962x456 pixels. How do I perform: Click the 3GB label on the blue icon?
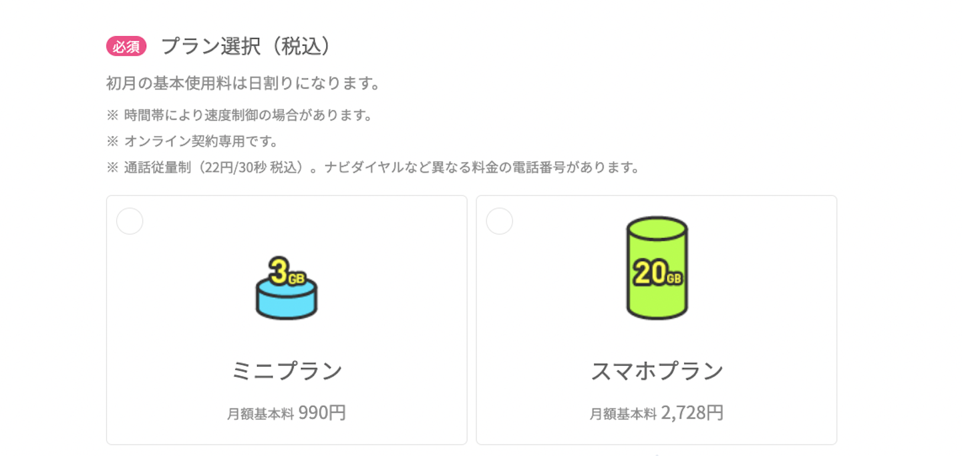pyautogui.click(x=286, y=271)
